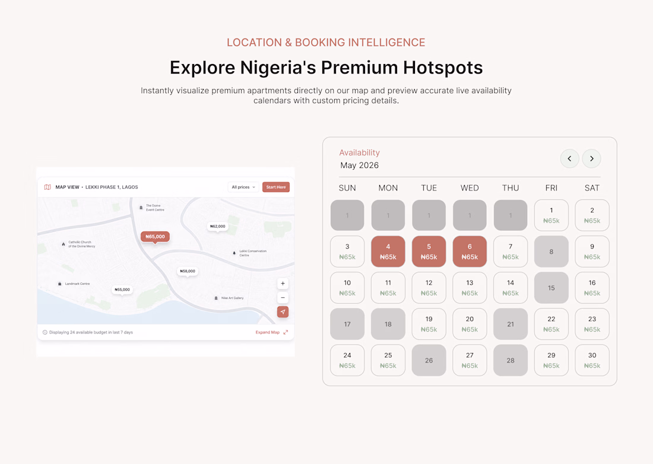Screen dimensions: 653x464
Task: Select May 14 on the calendar
Action: (511, 288)
